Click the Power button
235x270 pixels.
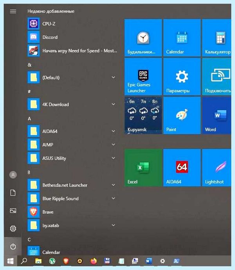coord(13,246)
